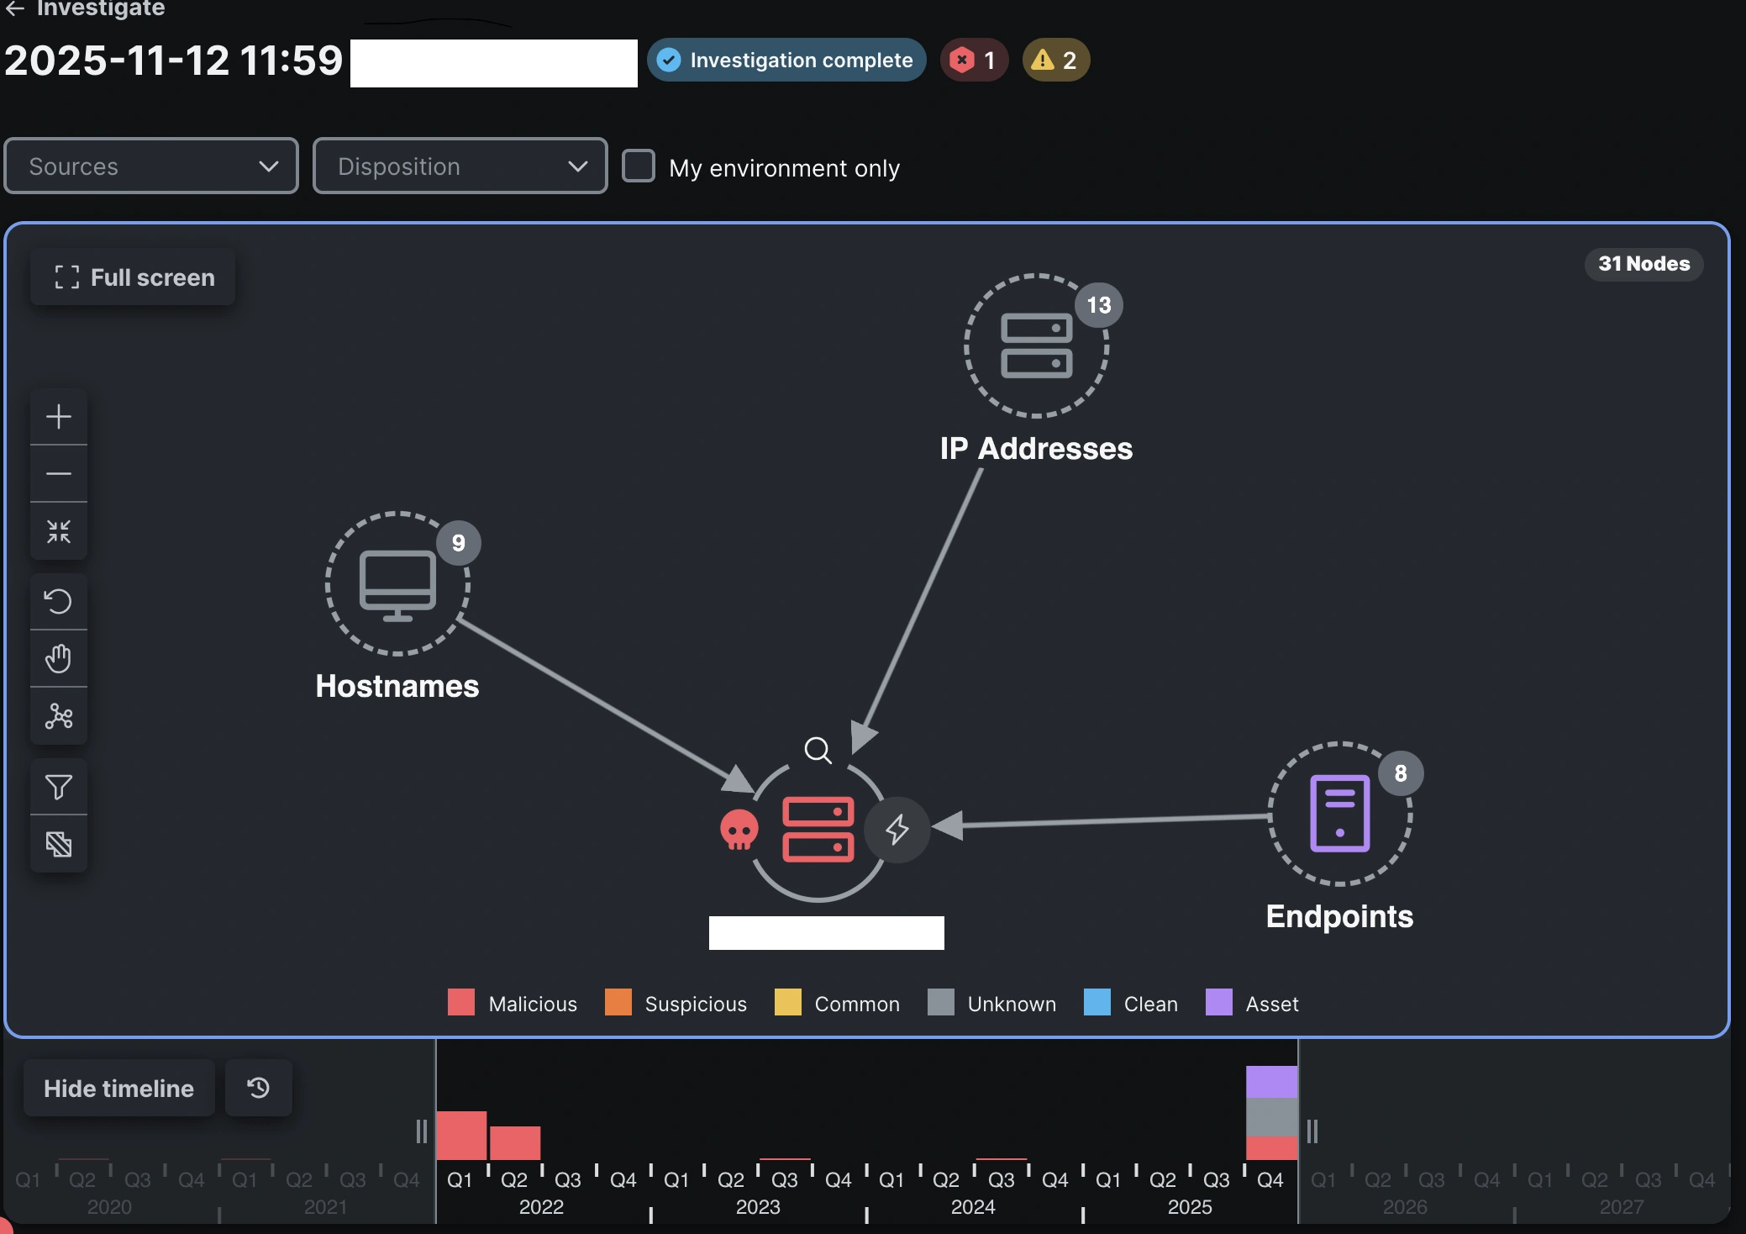The height and width of the screenshot is (1234, 1746).
Task: Click the search icon on the malicious node
Action: coord(817,749)
